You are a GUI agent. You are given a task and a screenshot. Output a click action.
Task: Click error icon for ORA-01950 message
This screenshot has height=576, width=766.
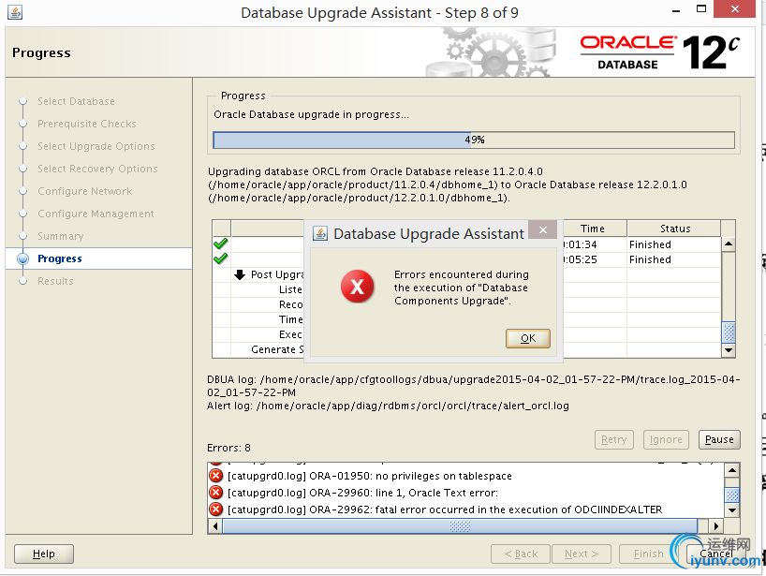(x=215, y=476)
